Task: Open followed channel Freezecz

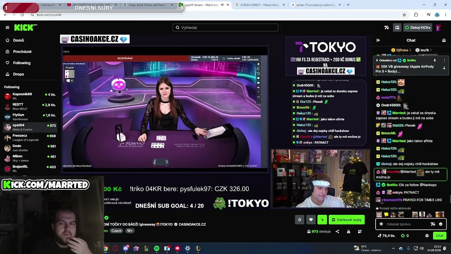Action: click(30, 137)
